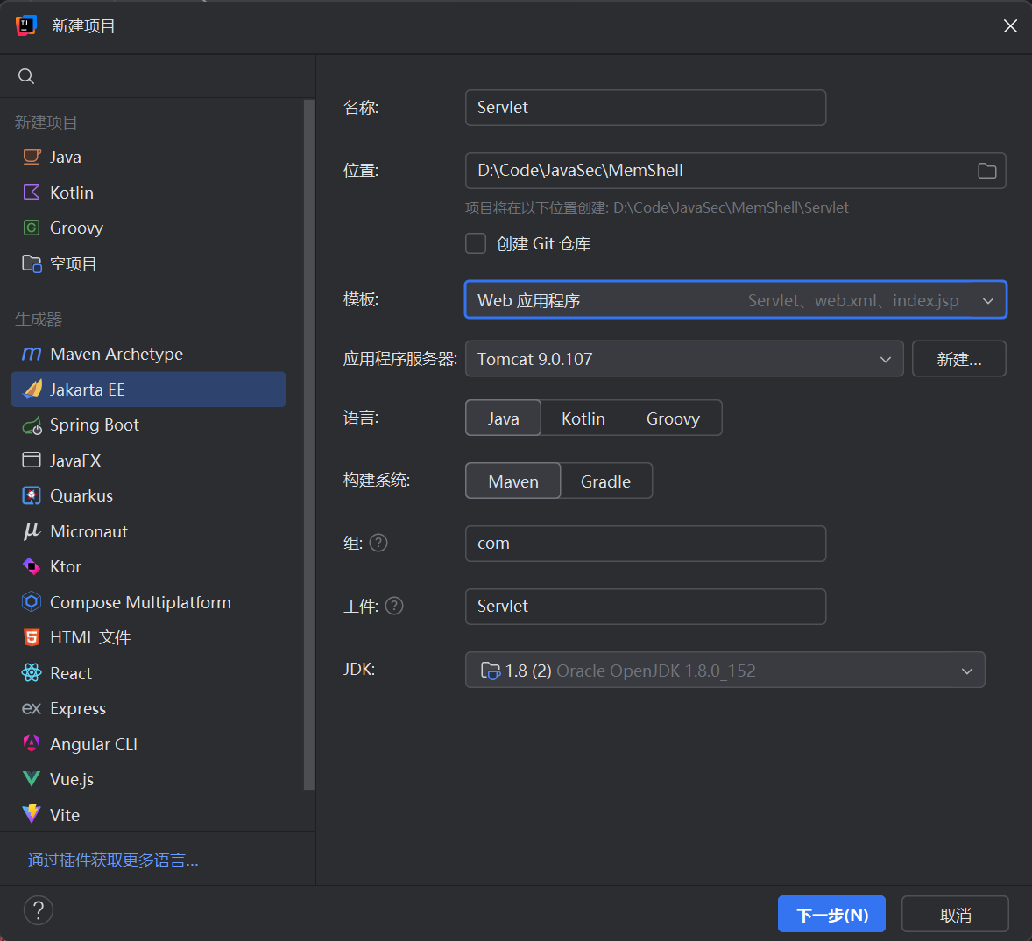This screenshot has width=1032, height=941.
Task: Enable the 创建 Git 仓库 checkbox
Action: click(476, 243)
